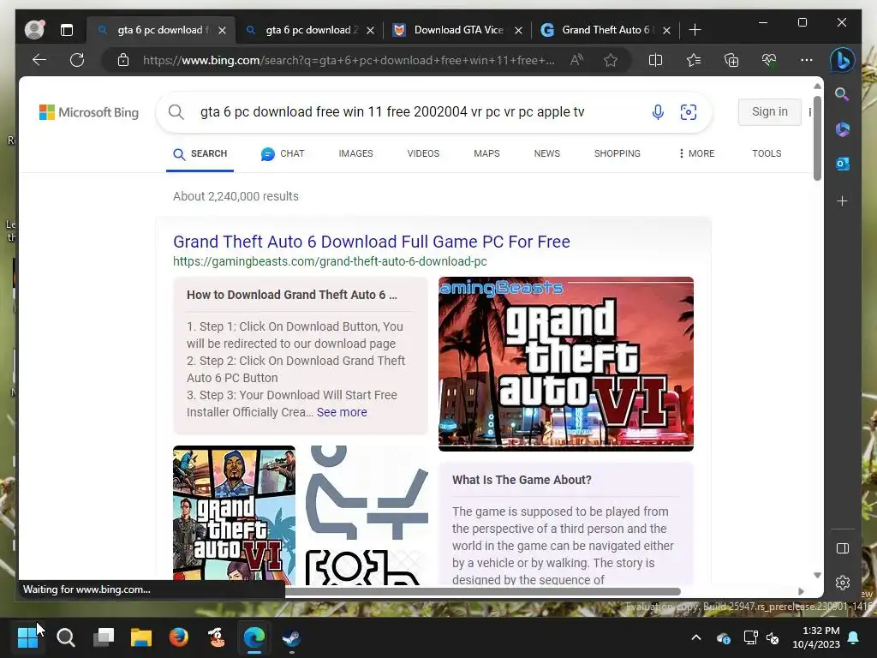Open Bing Copilot sidebar button
This screenshot has width=877, height=658.
[843, 60]
